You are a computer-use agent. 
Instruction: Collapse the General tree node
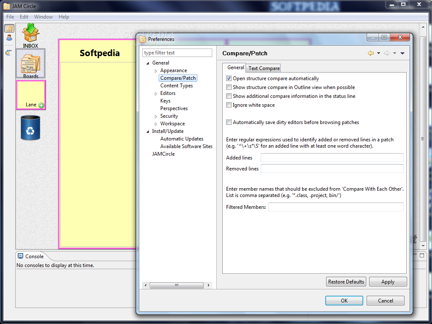point(148,63)
